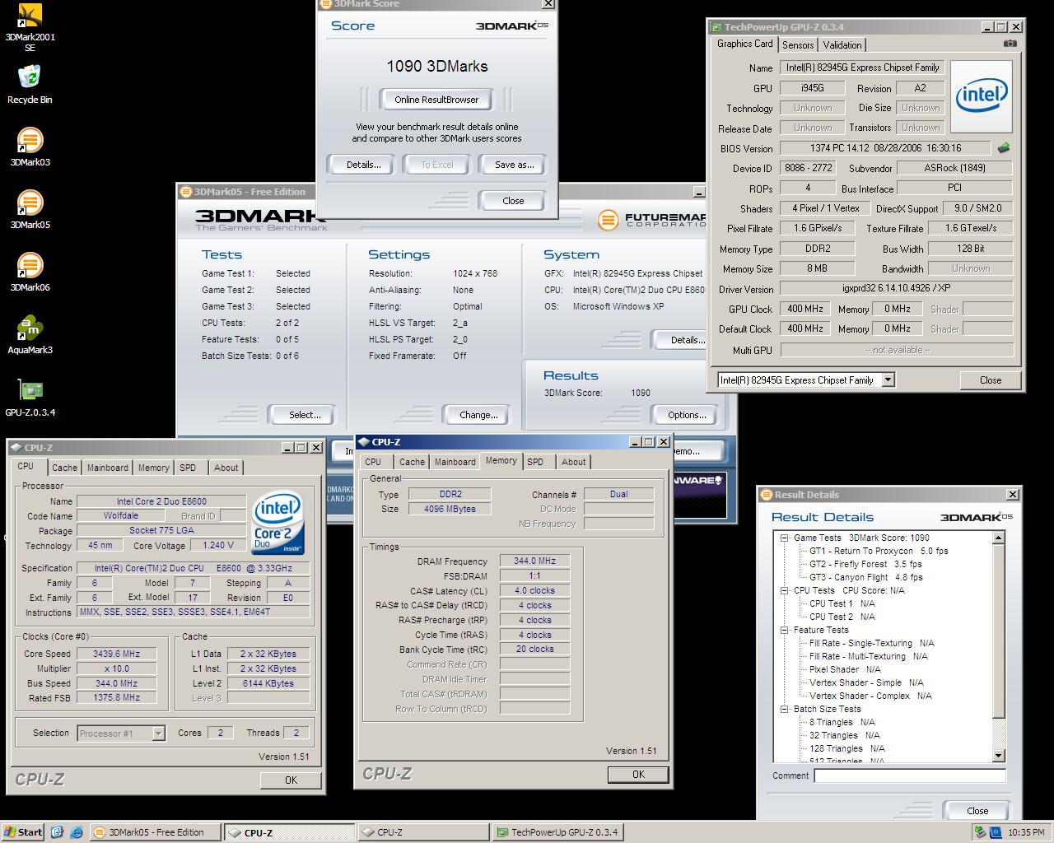1054x843 pixels.
Task: Select Fill Rate - Single-Texturing row
Action: [871, 643]
